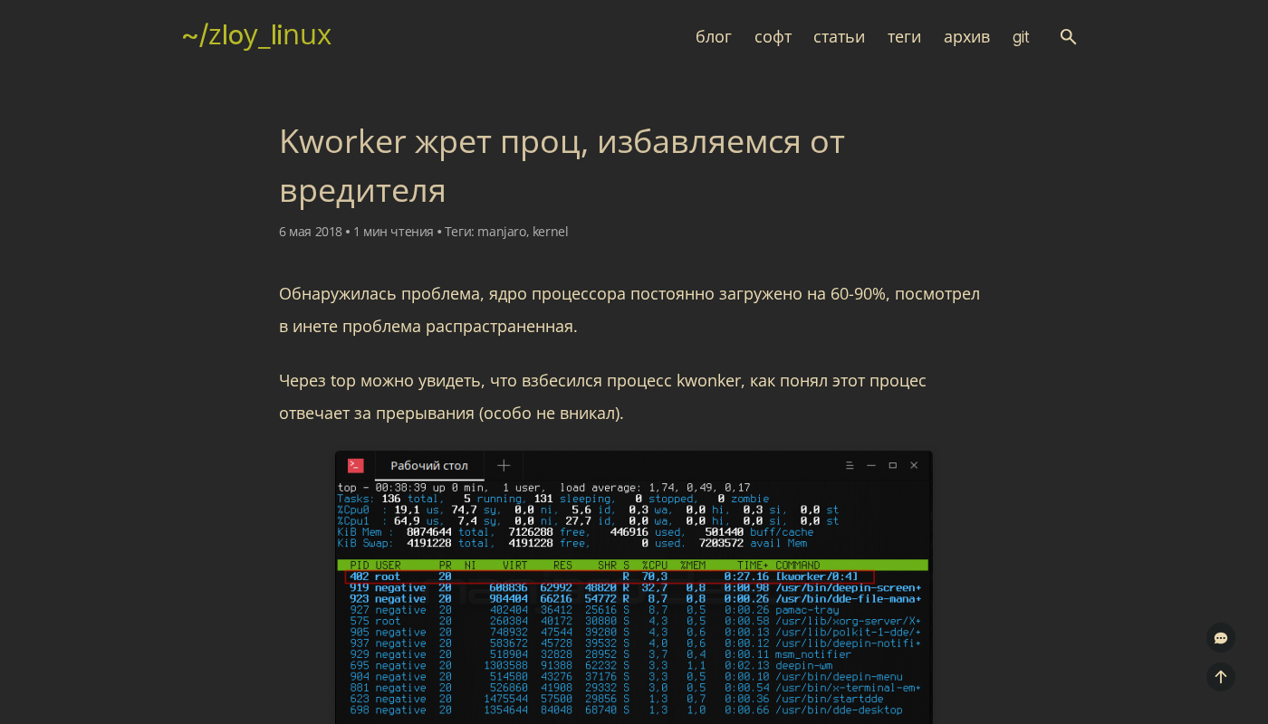Go to the блог navigation item

[713, 37]
